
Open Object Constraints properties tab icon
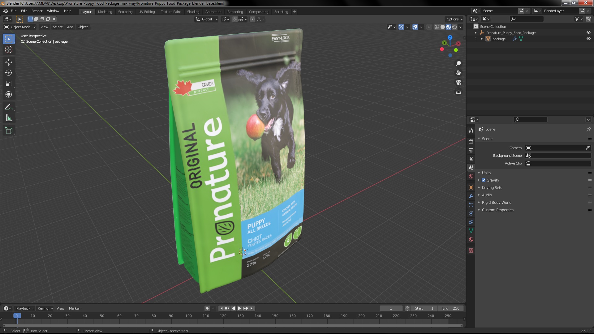(471, 222)
